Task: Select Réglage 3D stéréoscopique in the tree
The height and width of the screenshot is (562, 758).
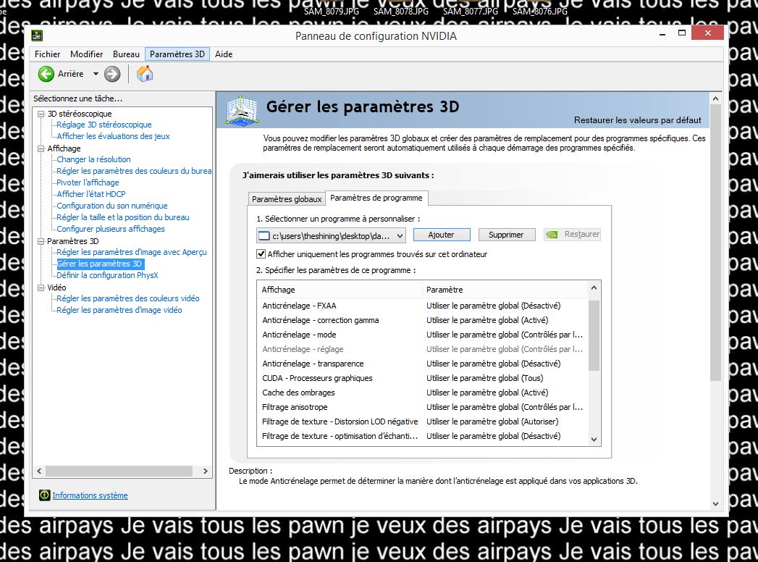Action: [104, 125]
